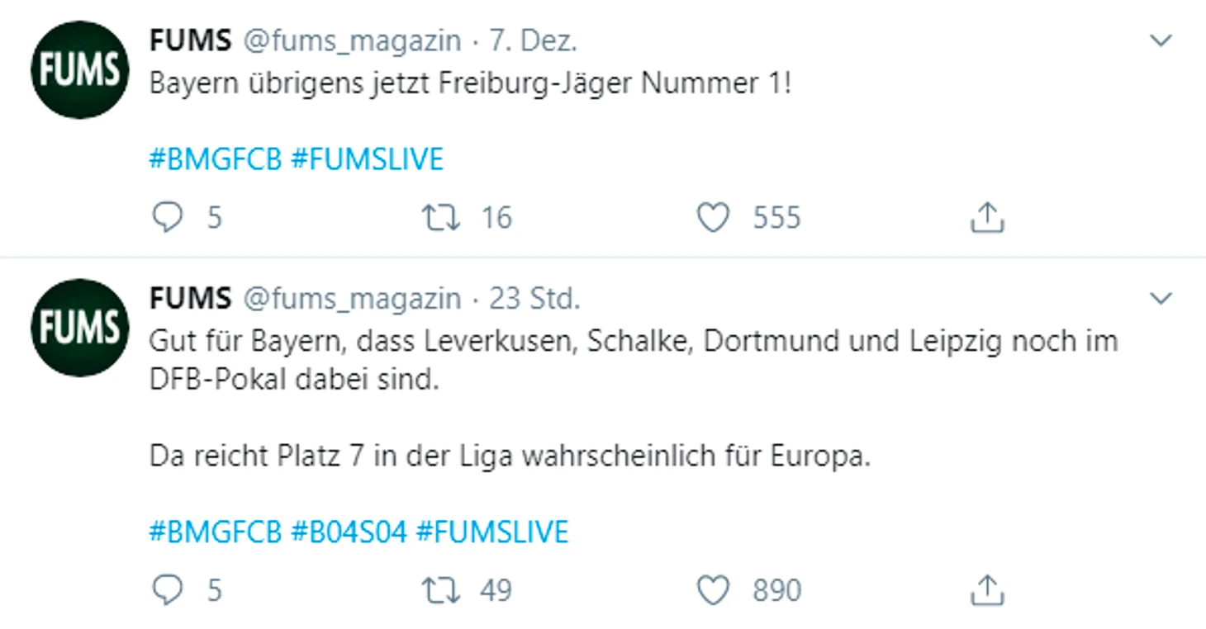Open the first tweet's chevron menu
The image size is (1206, 629).
[x=1161, y=40]
